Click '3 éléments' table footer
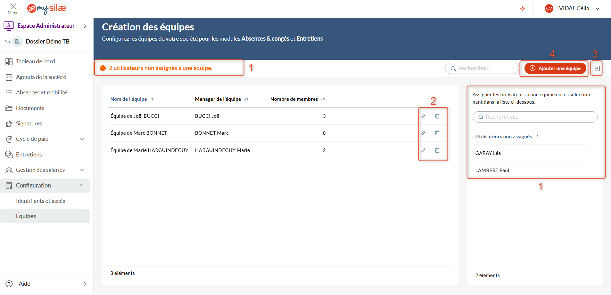This screenshot has height=295, width=611. [122, 273]
